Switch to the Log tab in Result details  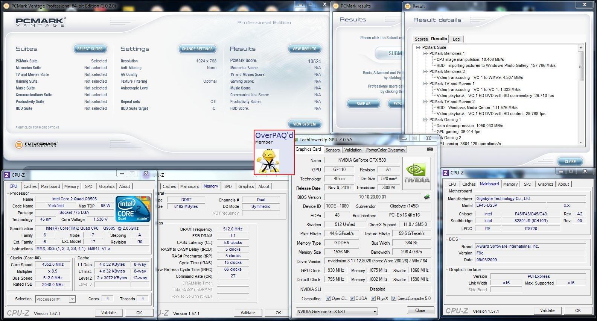[x=456, y=39]
